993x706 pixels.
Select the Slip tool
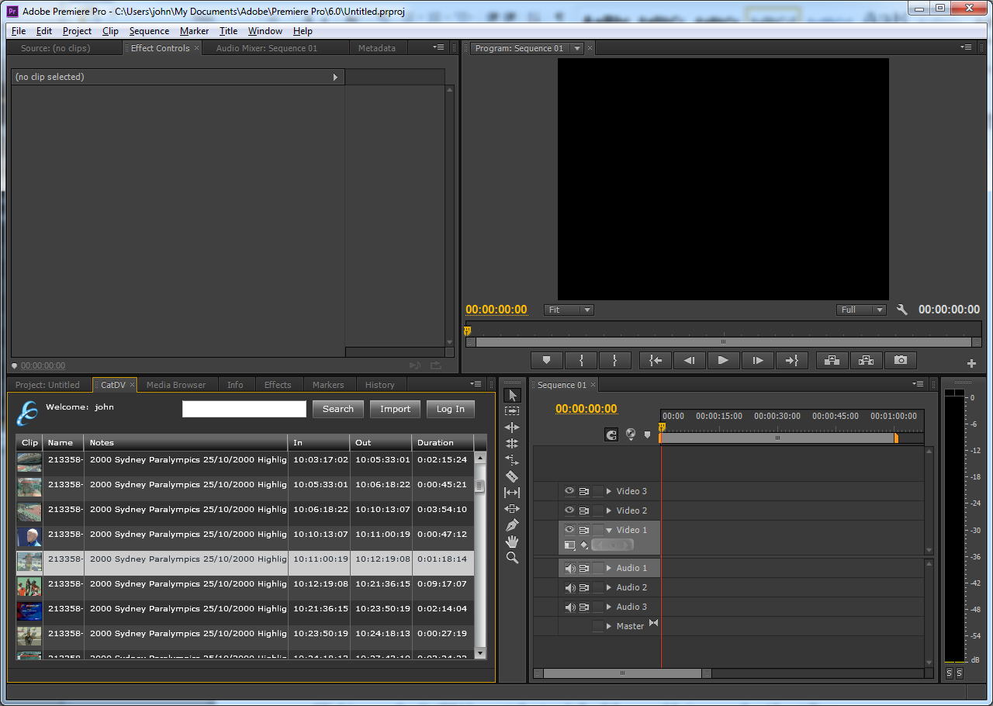coord(512,493)
